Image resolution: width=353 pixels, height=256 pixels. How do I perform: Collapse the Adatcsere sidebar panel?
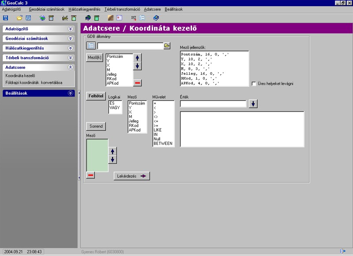(x=71, y=67)
